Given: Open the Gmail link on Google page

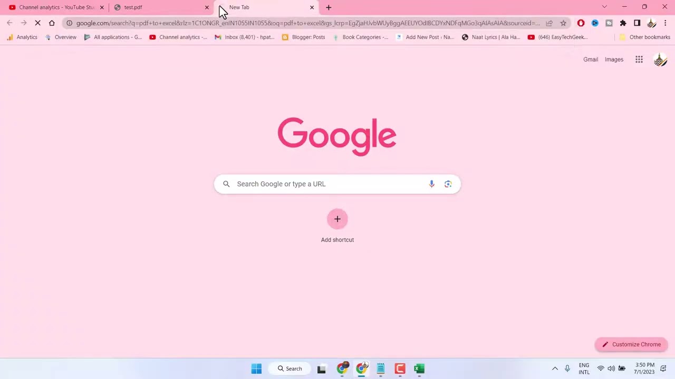Looking at the screenshot, I should click(x=591, y=59).
